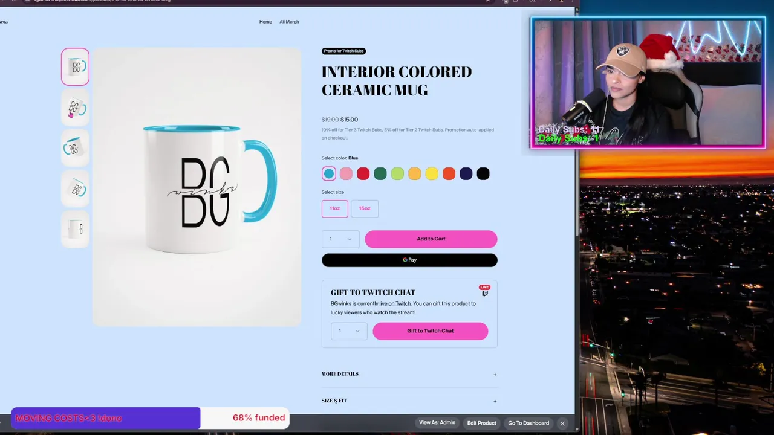Show third mug thumbnail view
Screen dimensions: 774x435
(x=75, y=148)
